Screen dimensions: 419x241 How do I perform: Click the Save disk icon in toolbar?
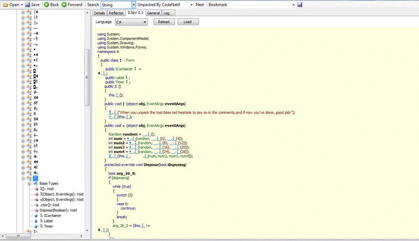(x=28, y=5)
